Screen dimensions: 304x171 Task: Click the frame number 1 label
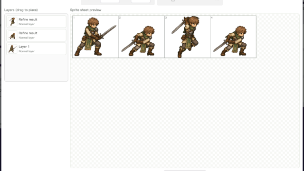click(74, 18)
